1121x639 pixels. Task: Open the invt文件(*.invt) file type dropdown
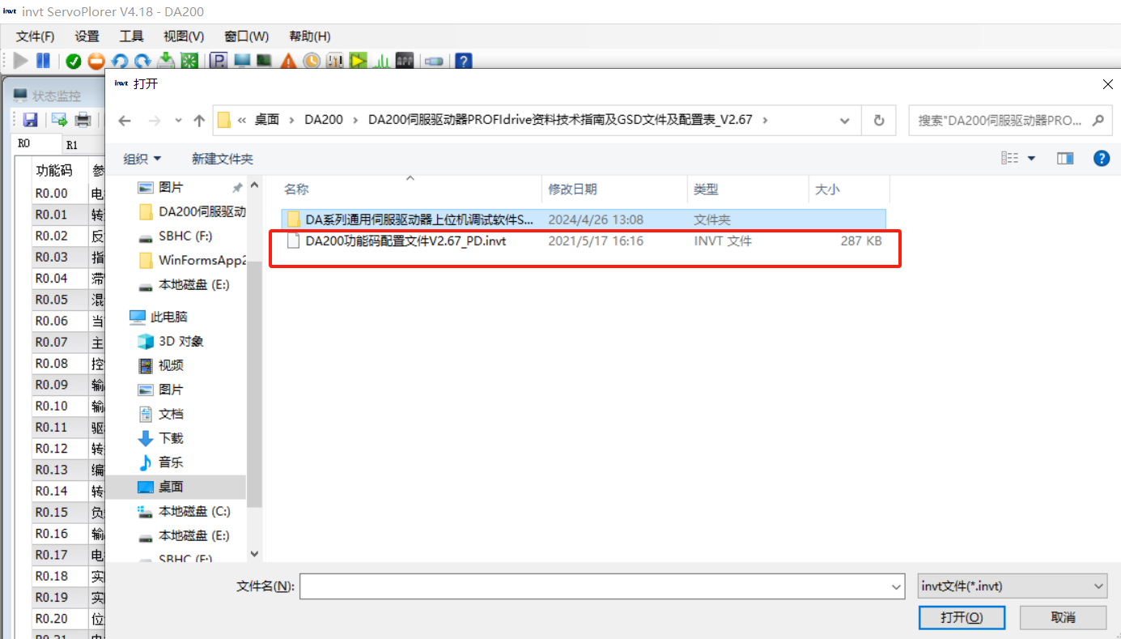(x=1013, y=586)
